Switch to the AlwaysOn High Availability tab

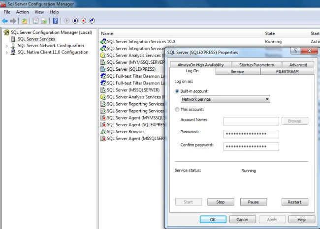(x=201, y=65)
